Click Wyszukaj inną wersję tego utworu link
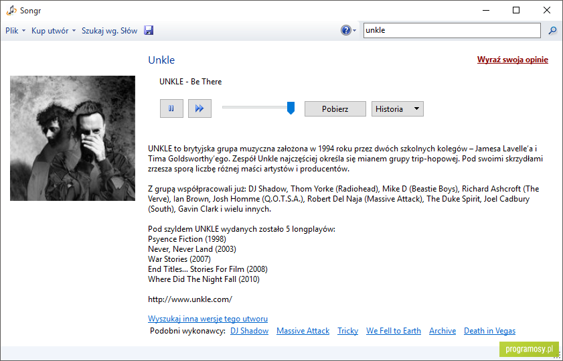The width and height of the screenshot is (563, 361). 208,319
